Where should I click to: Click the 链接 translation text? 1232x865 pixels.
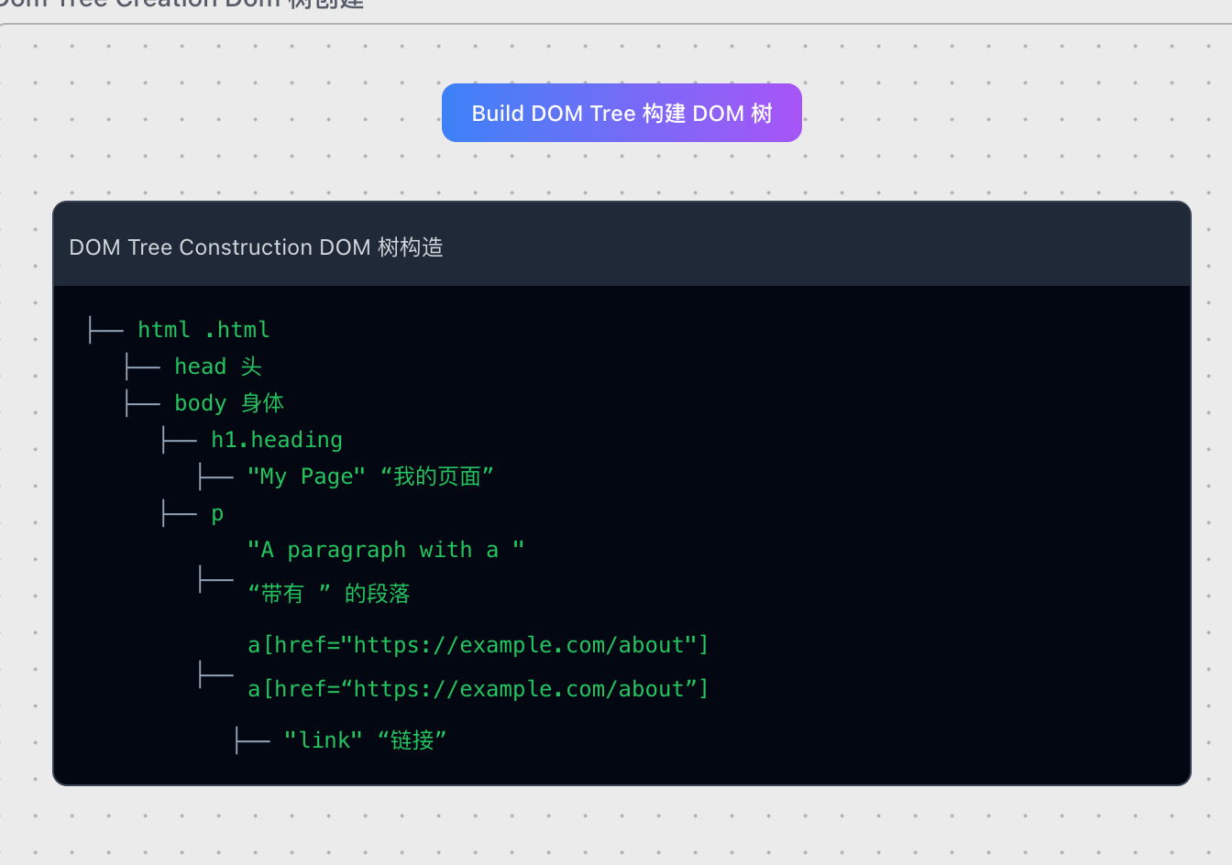coord(412,740)
